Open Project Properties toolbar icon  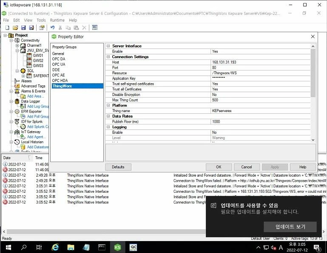point(42,28)
